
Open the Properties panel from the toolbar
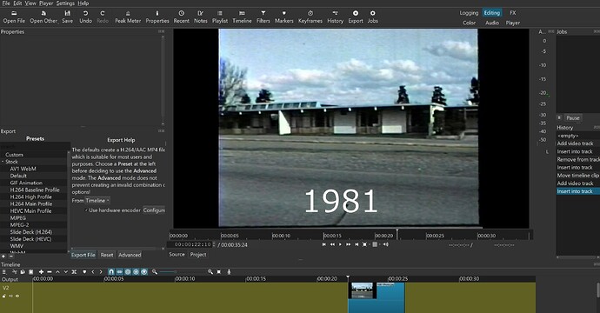(x=157, y=17)
